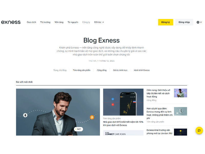This screenshot has width=205, height=154.
Task: Expand the Thị trường navigation menu
Action: coord(45,22)
